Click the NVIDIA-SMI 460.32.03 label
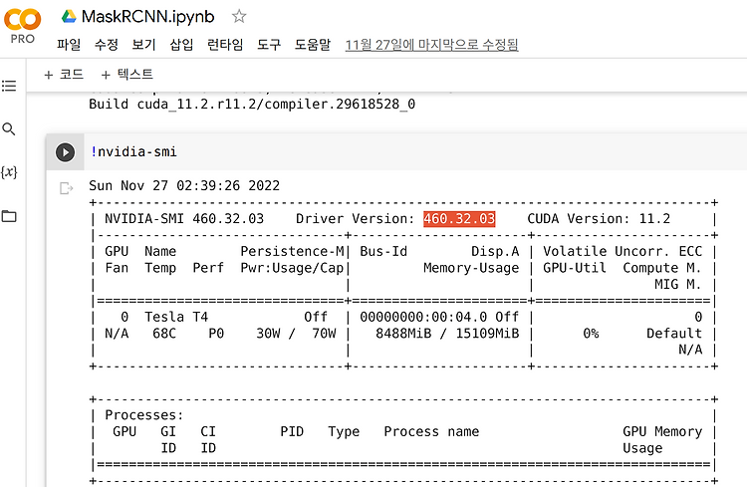The image size is (747, 487). coord(184,219)
